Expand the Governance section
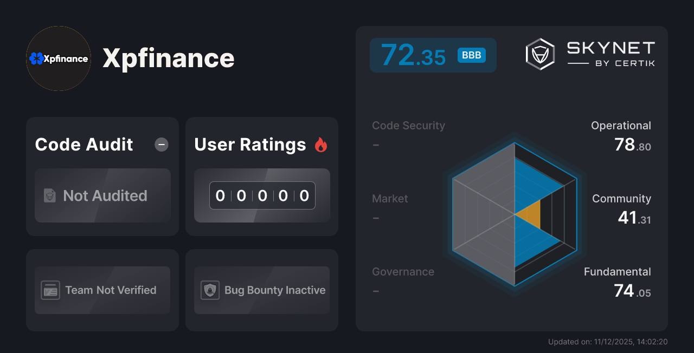Screen dimensions: 694x353 tap(403, 272)
